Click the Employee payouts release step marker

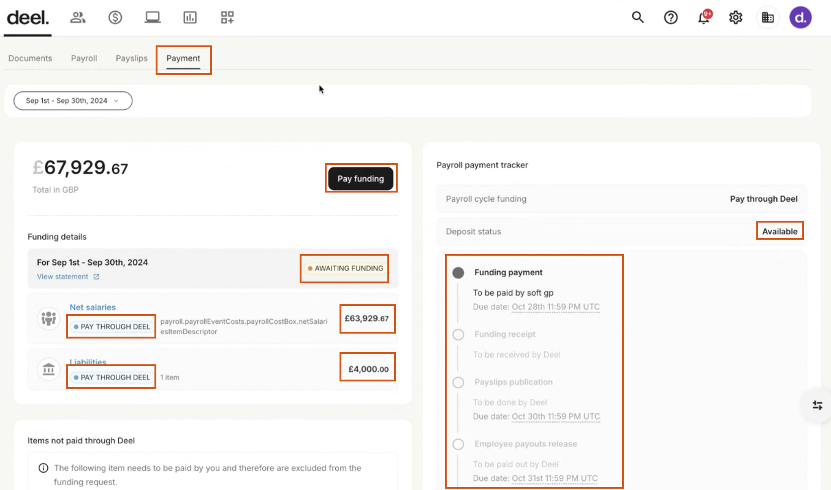(458, 445)
